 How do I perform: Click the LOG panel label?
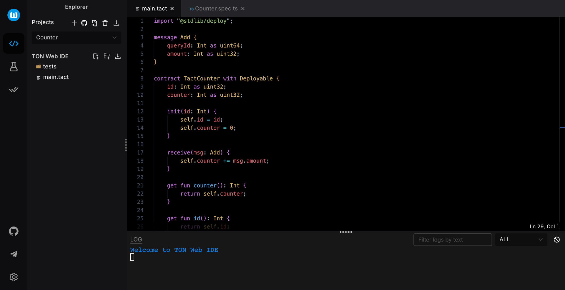click(136, 239)
